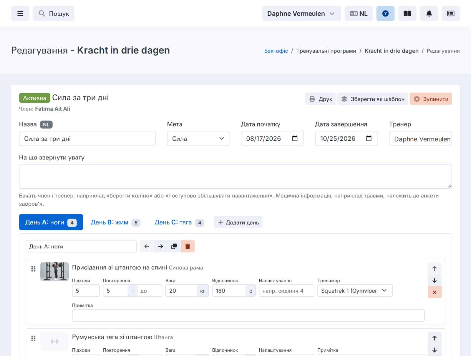Open the end date calendar picker icon
The image size is (471, 356).
pos(369,139)
